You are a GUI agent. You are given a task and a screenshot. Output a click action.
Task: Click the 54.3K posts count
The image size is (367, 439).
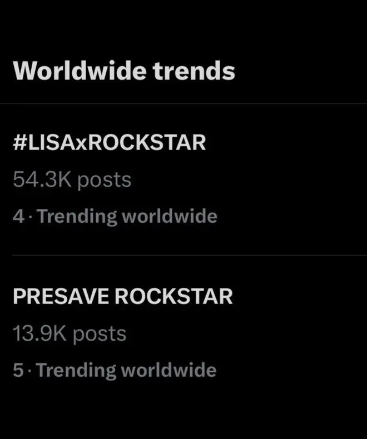pos(72,180)
